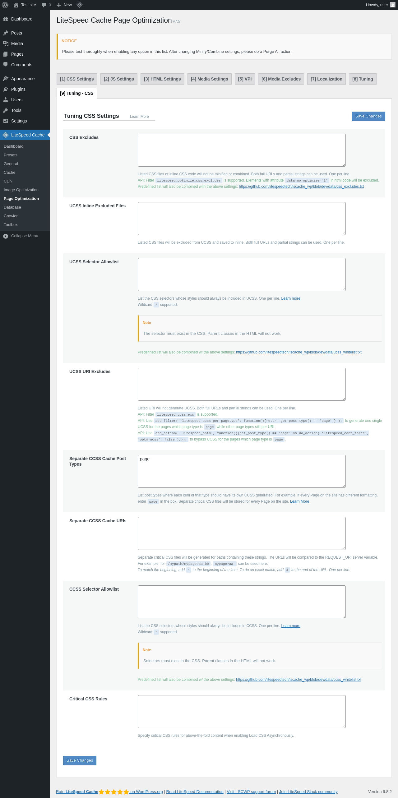The height and width of the screenshot is (798, 398).
Task: Open the WordPress logo menu
Action: coord(5,5)
